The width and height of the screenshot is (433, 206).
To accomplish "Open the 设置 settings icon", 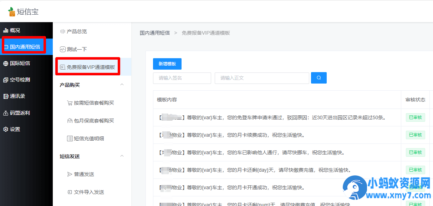I will (5, 129).
